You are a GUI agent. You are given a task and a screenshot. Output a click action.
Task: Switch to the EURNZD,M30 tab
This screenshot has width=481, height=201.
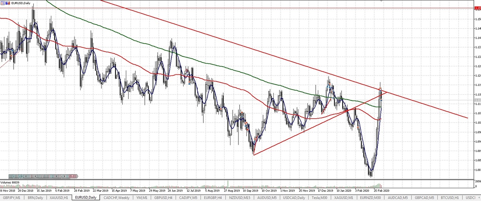point(370,197)
